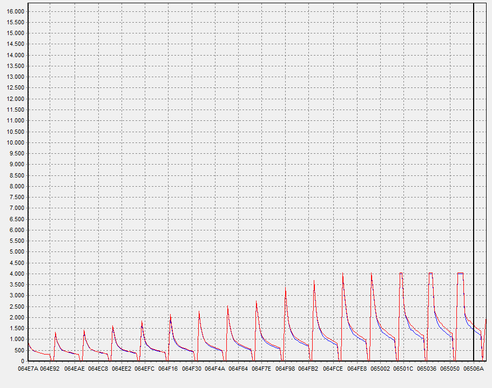Click the 065050 label on the x-axis
Image resolution: width=492 pixels, height=388 pixels.
[450, 369]
